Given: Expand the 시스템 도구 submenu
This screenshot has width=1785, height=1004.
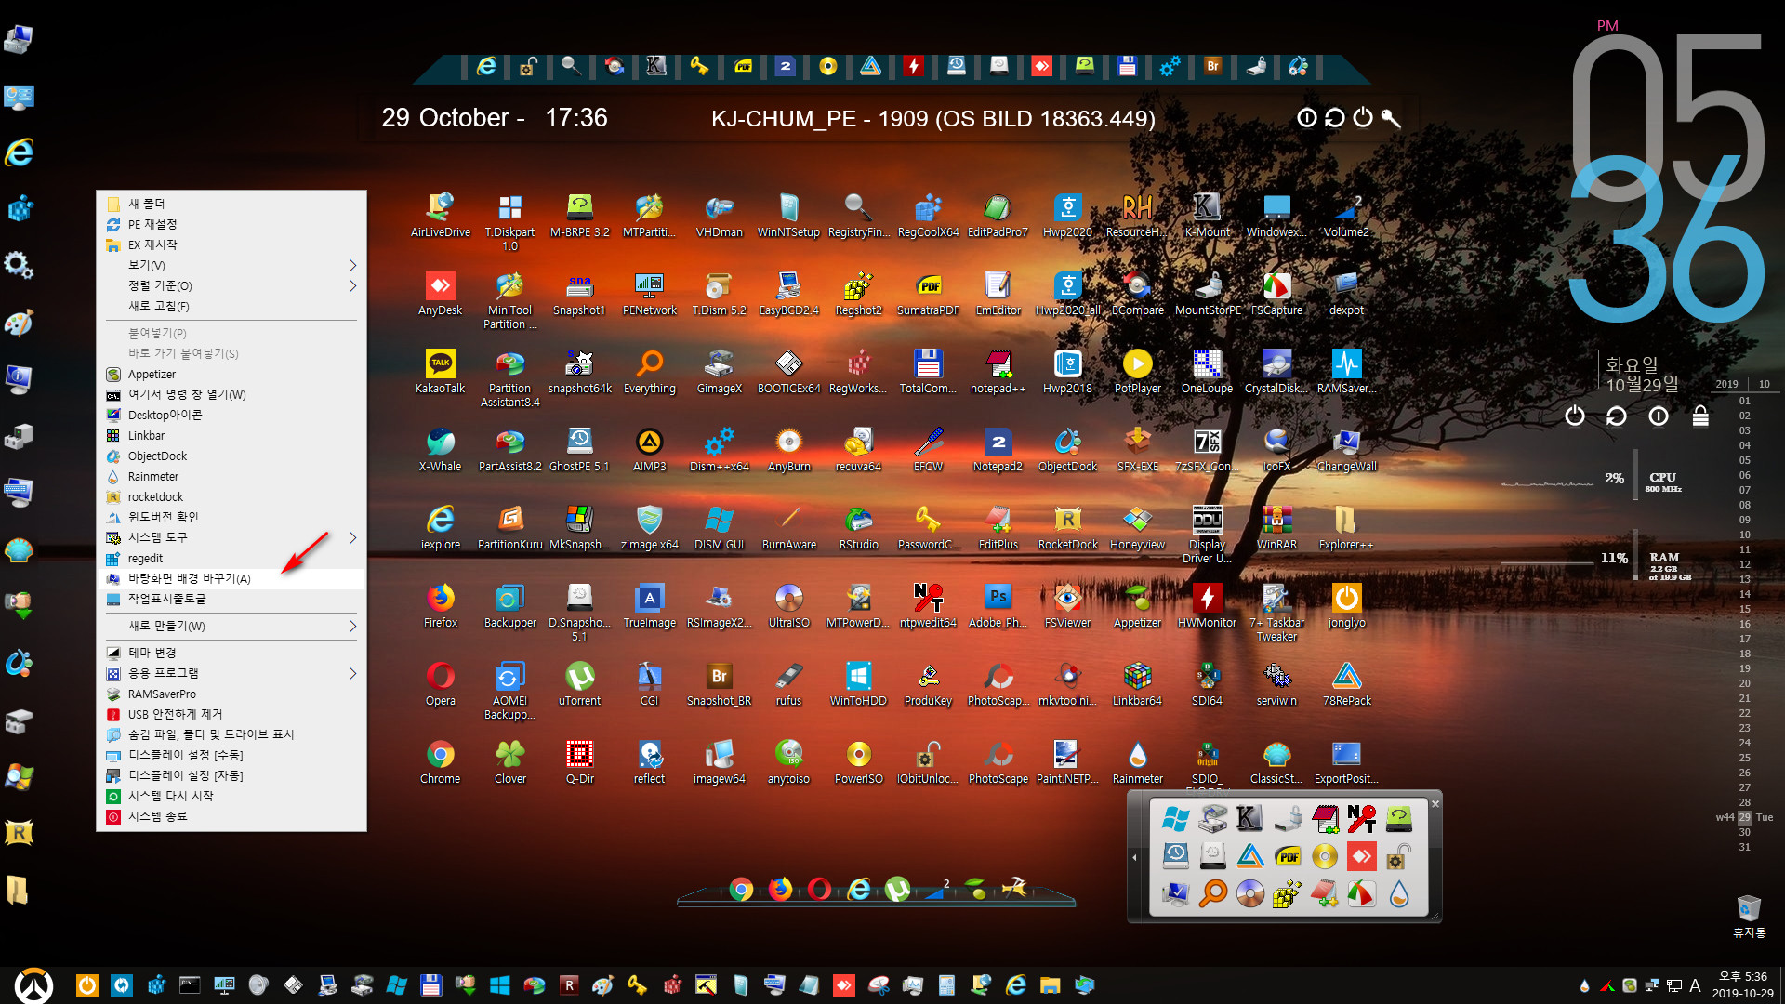Looking at the screenshot, I should point(352,537).
